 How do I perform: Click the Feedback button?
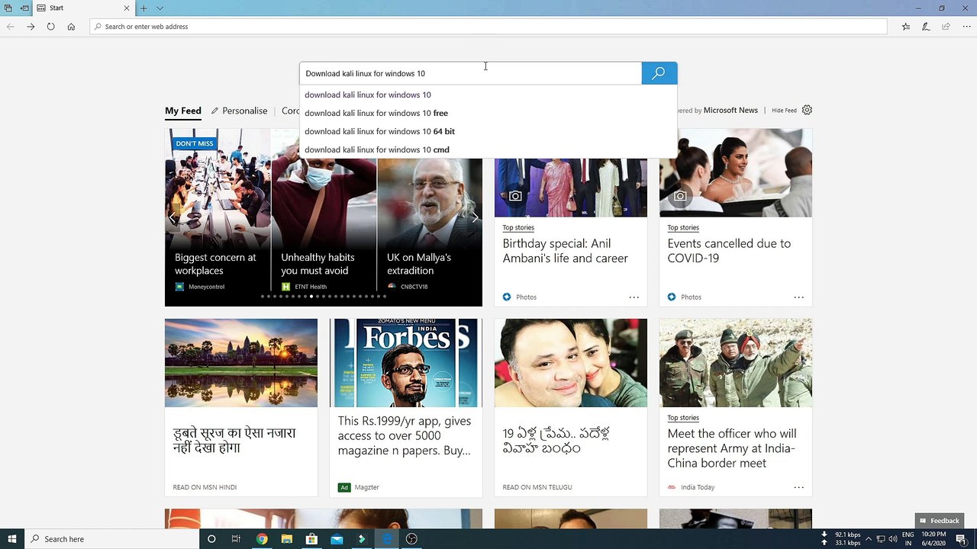point(939,521)
